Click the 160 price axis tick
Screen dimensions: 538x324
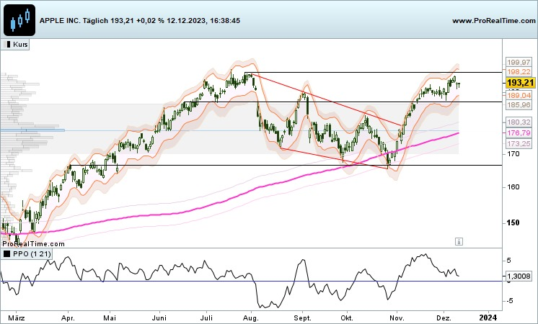(x=513, y=187)
